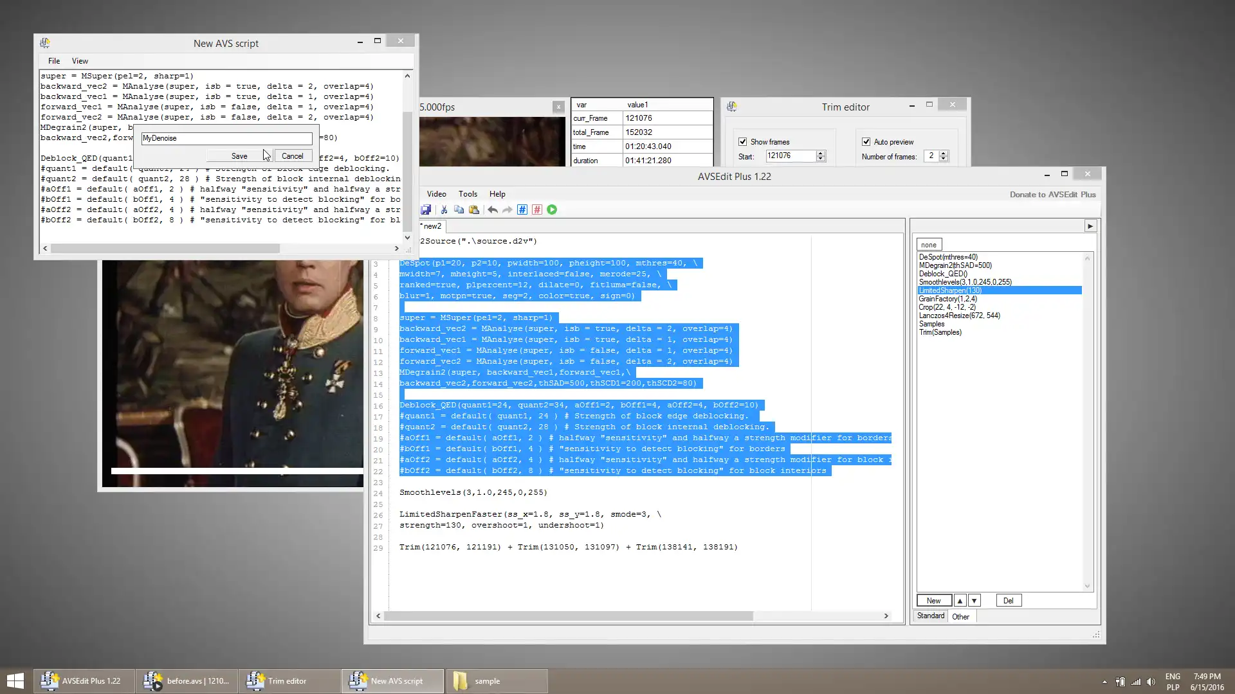Click the Save button in the script dialog

pyautogui.click(x=239, y=156)
